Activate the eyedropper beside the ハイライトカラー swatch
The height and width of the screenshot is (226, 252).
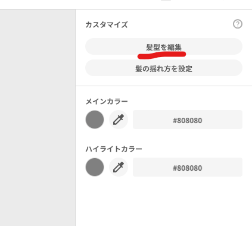tap(119, 167)
